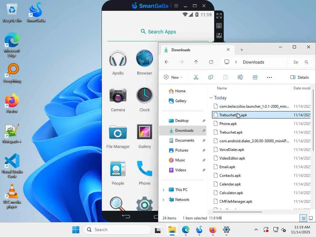Open the Camera app in SmartGaGa

click(118, 100)
